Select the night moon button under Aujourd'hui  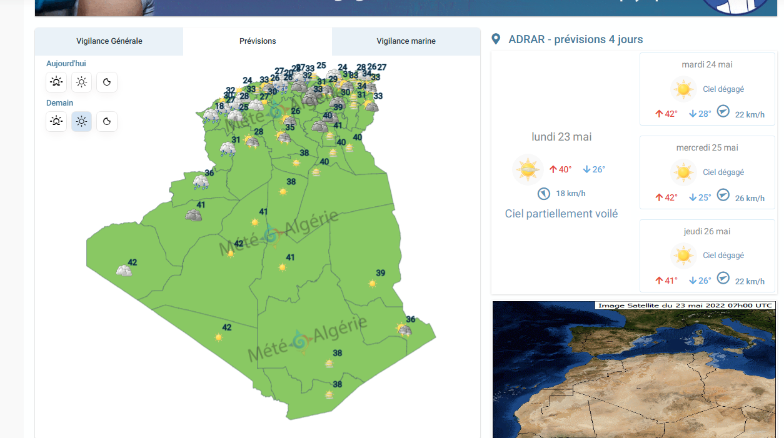pyautogui.click(x=107, y=82)
